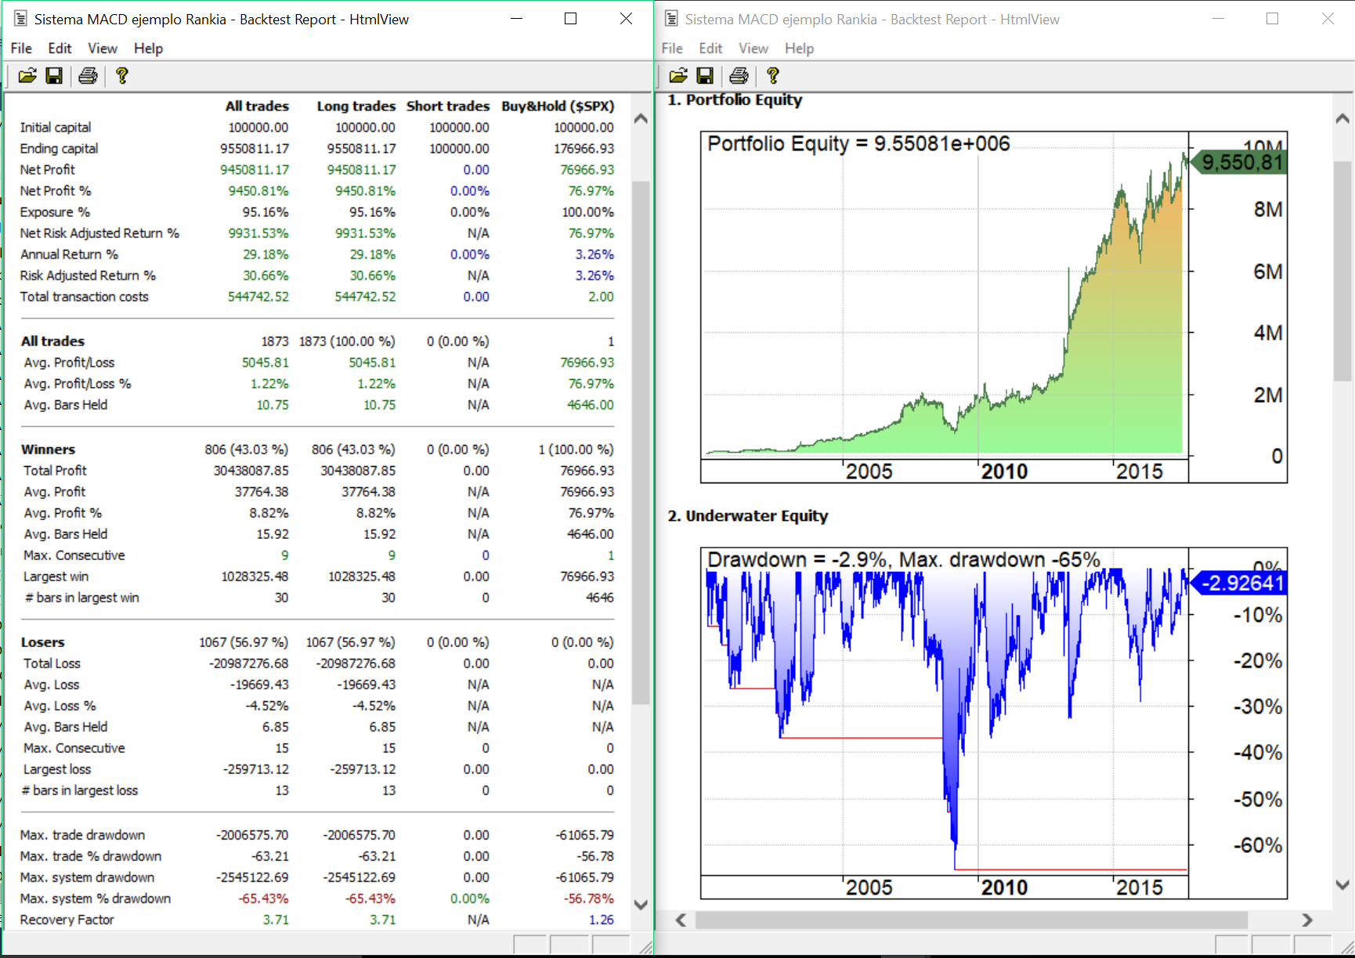1355x958 pixels.
Task: Maximize the left Backtest Report window
Action: (x=570, y=19)
